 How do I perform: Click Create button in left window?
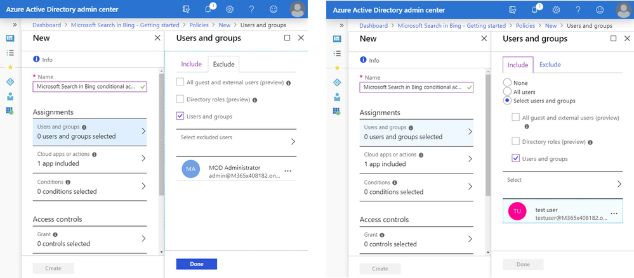point(53,269)
